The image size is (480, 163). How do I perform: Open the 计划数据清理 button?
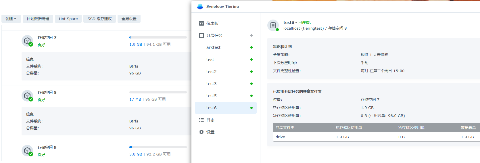pos(38,19)
